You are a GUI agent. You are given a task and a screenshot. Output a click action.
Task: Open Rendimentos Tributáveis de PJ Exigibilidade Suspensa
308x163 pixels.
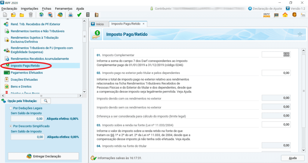click(x=42, y=50)
